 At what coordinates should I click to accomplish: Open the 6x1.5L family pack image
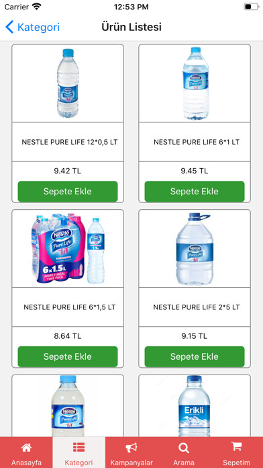point(68,248)
